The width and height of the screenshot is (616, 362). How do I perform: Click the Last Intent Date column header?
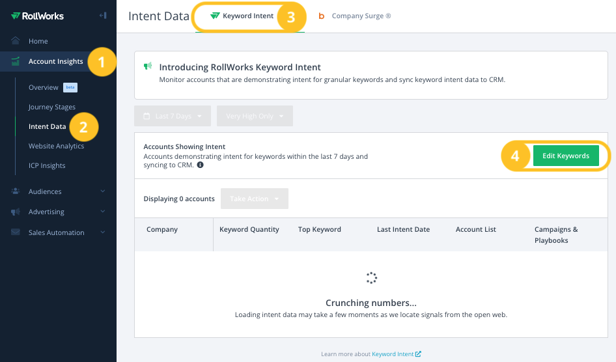[404, 229]
